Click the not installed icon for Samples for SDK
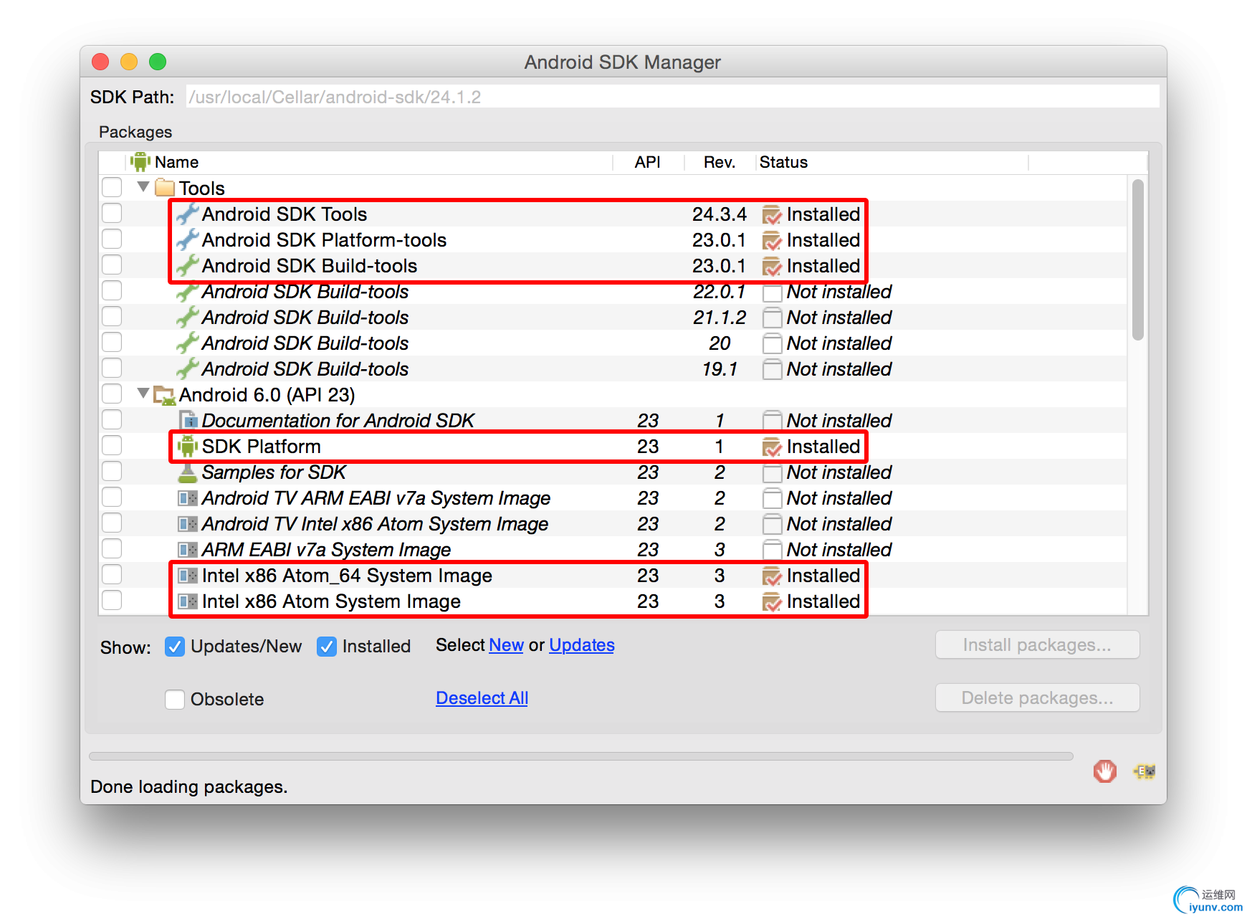This screenshot has width=1247, height=919. tap(772, 472)
